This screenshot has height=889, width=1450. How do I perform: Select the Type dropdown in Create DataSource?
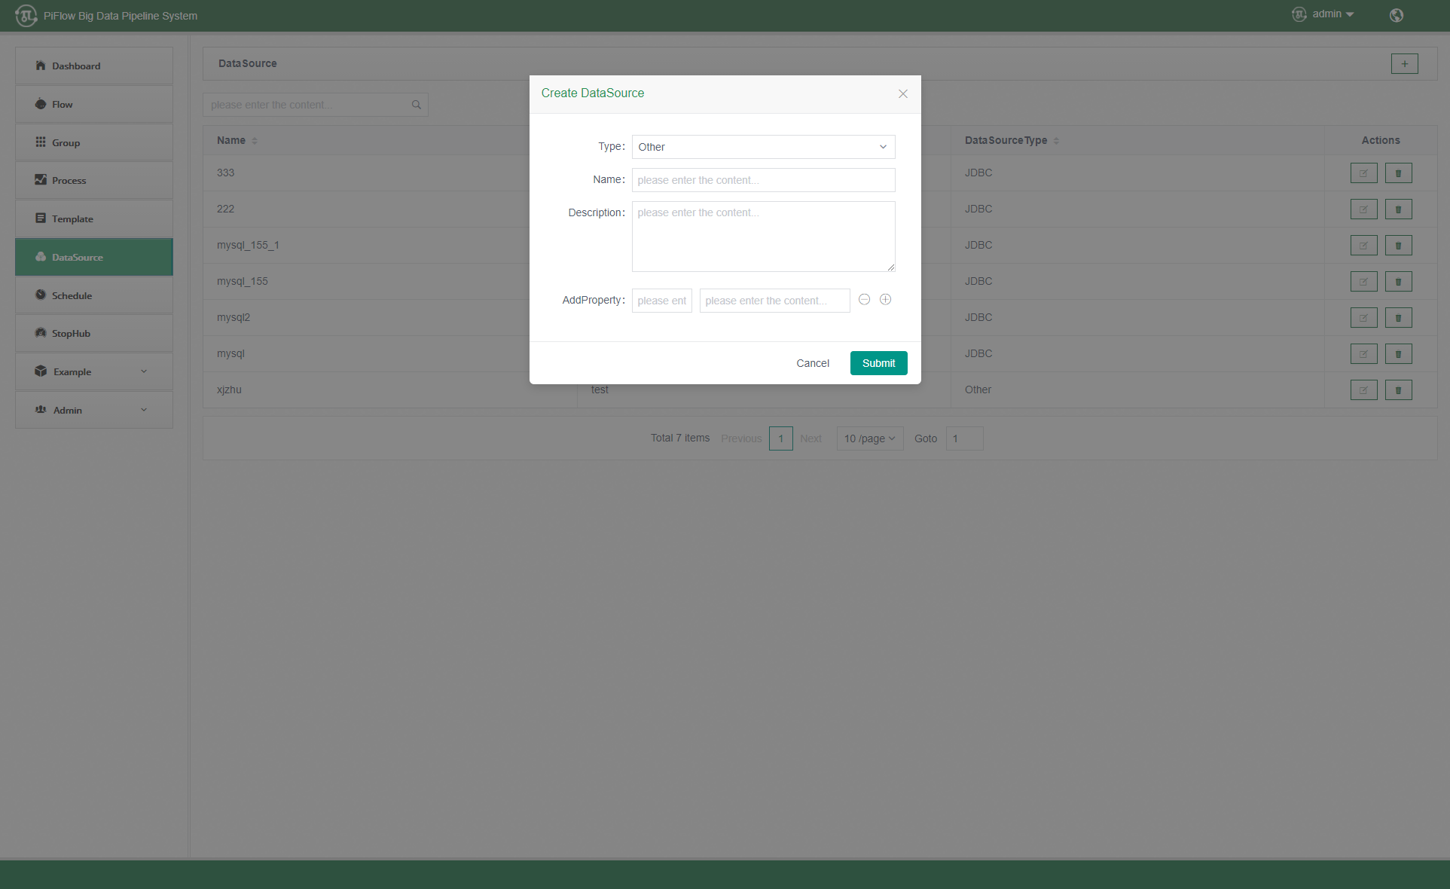click(x=763, y=147)
